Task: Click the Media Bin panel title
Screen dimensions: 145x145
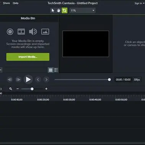Action: point(28,18)
